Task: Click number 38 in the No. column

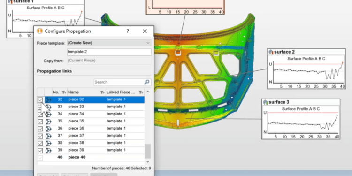Action: (x=60, y=143)
